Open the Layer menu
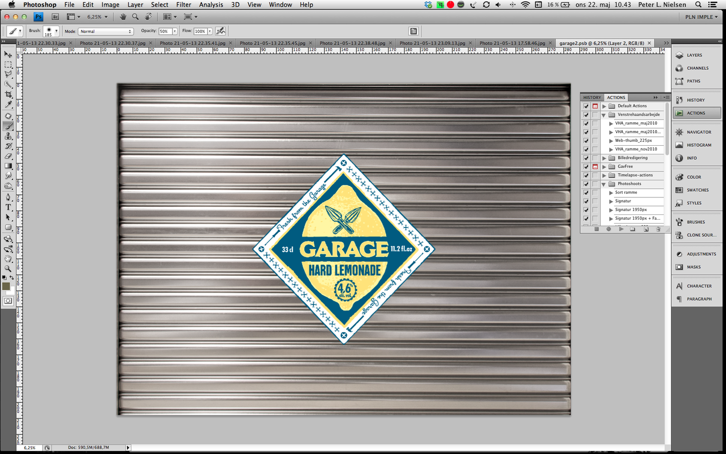Screen dimensions: 726x454 click(135, 5)
